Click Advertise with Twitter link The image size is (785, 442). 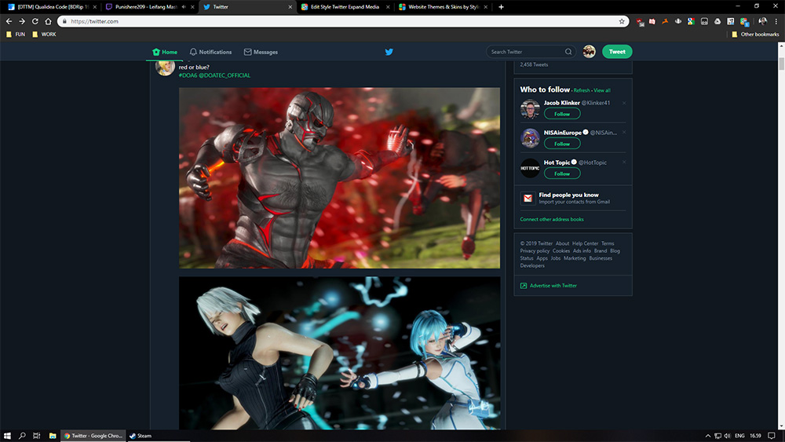point(553,286)
